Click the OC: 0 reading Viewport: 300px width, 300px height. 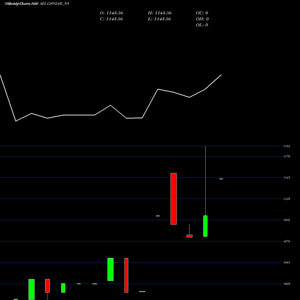tap(202, 13)
